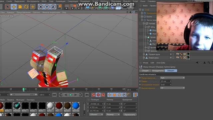Click the X position field -24.966 cm

pos(96,104)
